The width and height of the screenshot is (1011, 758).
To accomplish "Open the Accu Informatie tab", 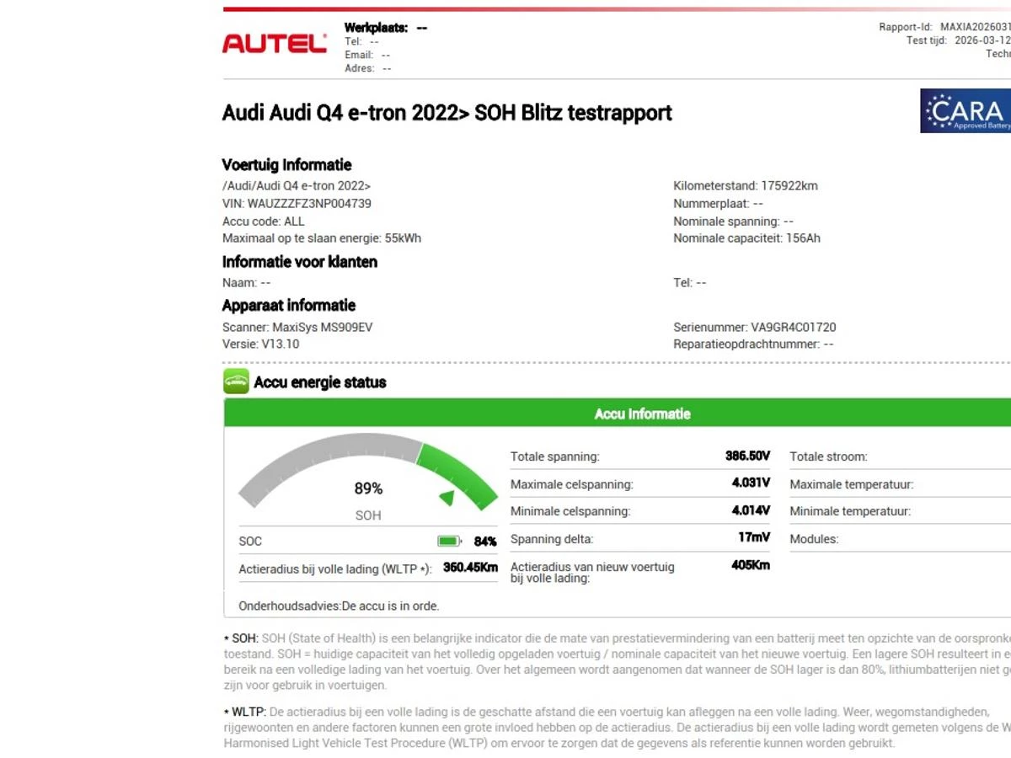I will [x=642, y=414].
